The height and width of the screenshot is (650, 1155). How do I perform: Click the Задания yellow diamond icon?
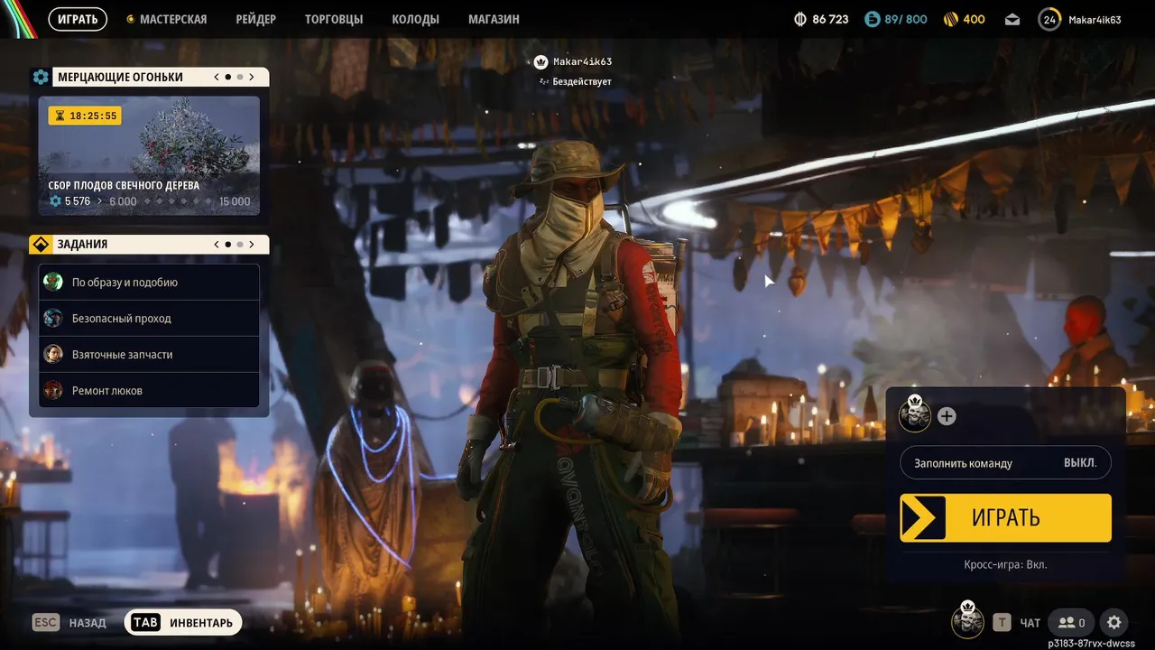point(41,244)
